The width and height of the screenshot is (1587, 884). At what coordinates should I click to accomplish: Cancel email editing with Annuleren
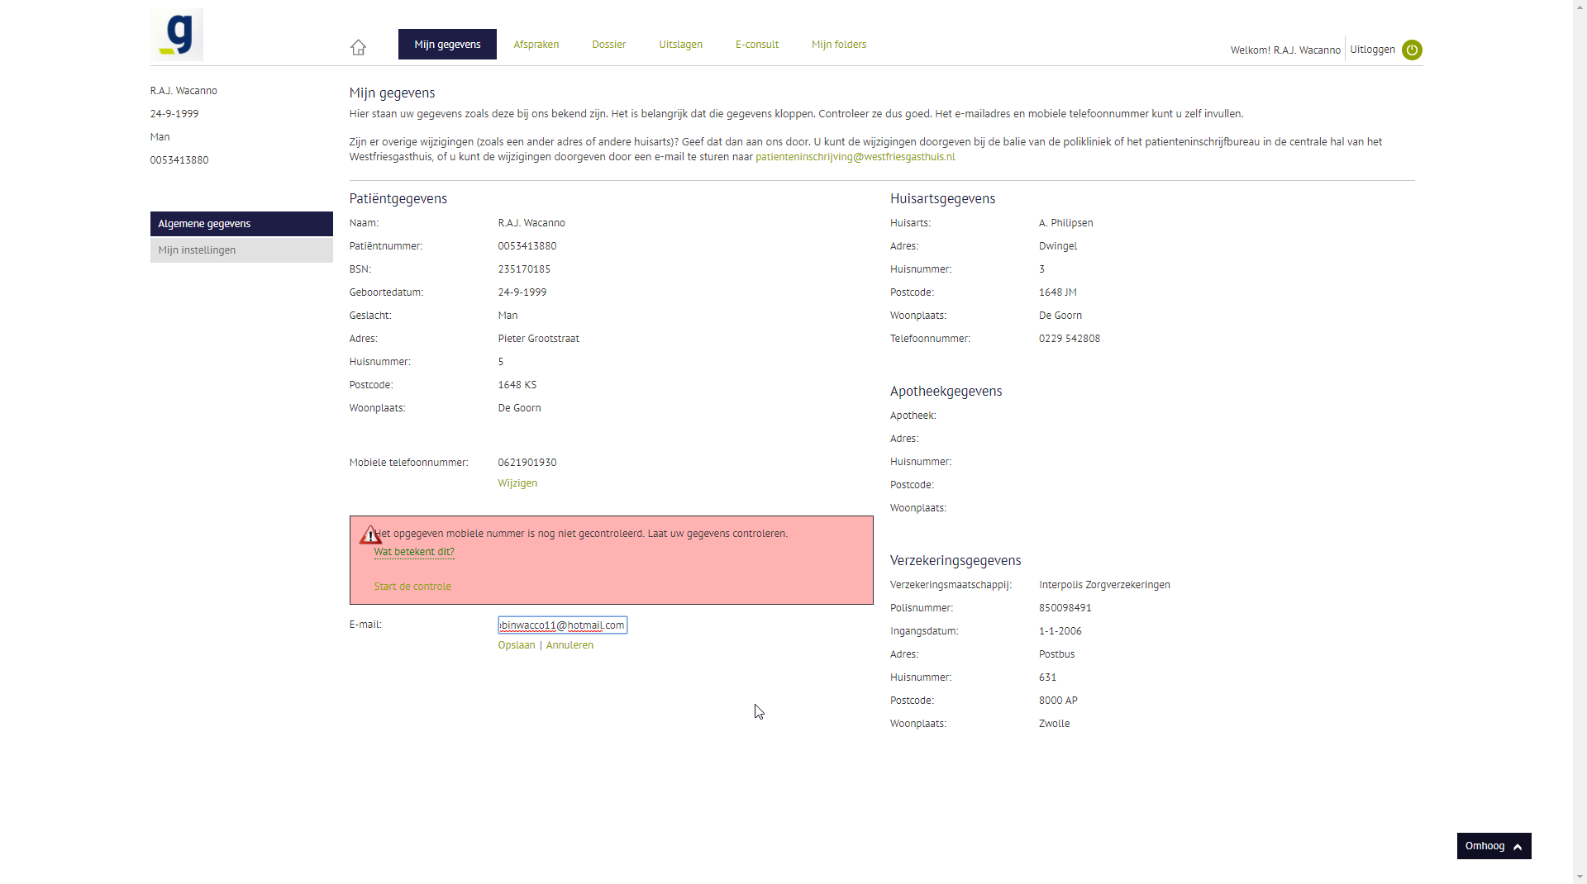click(x=570, y=645)
